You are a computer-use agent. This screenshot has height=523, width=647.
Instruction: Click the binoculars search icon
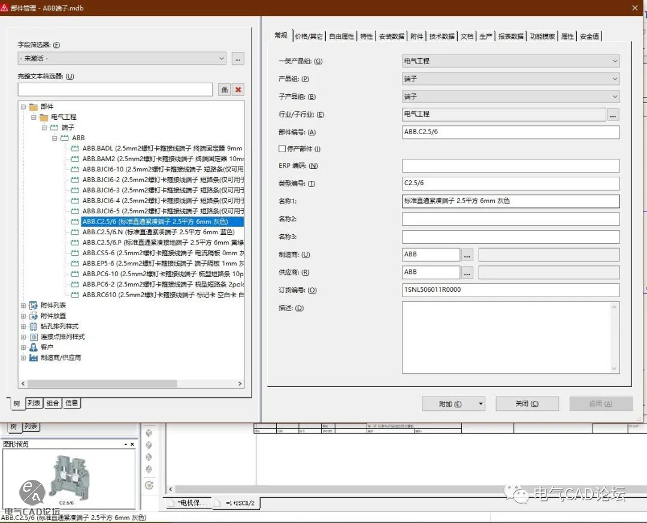[x=225, y=90]
